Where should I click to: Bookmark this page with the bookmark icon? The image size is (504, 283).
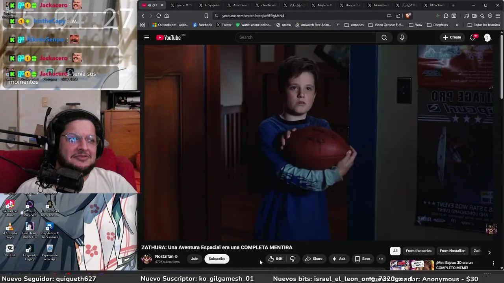coord(206,16)
